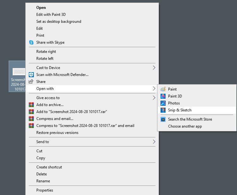
Task: Choose Rename from the context menu
Action: [x=92, y=181]
